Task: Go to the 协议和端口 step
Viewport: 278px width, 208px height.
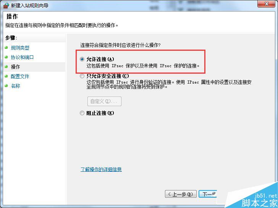Action: click(x=22, y=57)
